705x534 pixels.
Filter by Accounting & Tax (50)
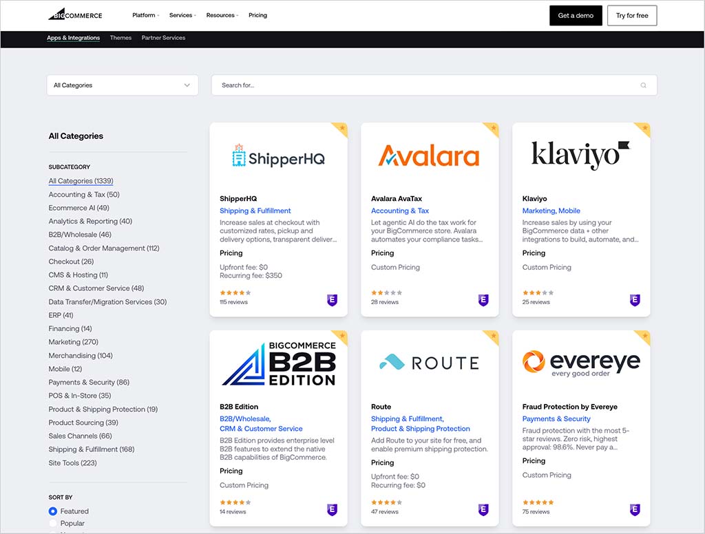click(84, 194)
